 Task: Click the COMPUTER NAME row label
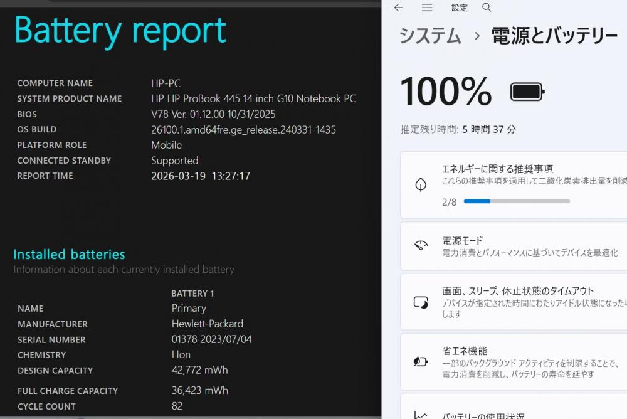pos(55,83)
